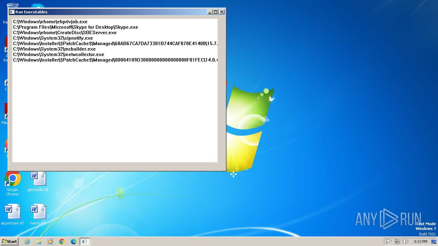Open the hairon.rtf desktop file
Screen dimensions: 438x246
pos(38,215)
